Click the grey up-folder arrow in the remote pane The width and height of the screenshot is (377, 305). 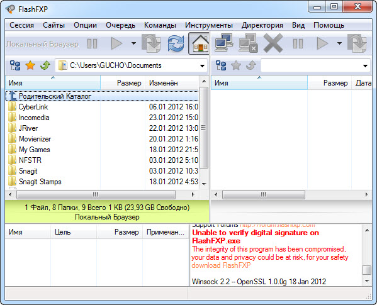click(250, 65)
